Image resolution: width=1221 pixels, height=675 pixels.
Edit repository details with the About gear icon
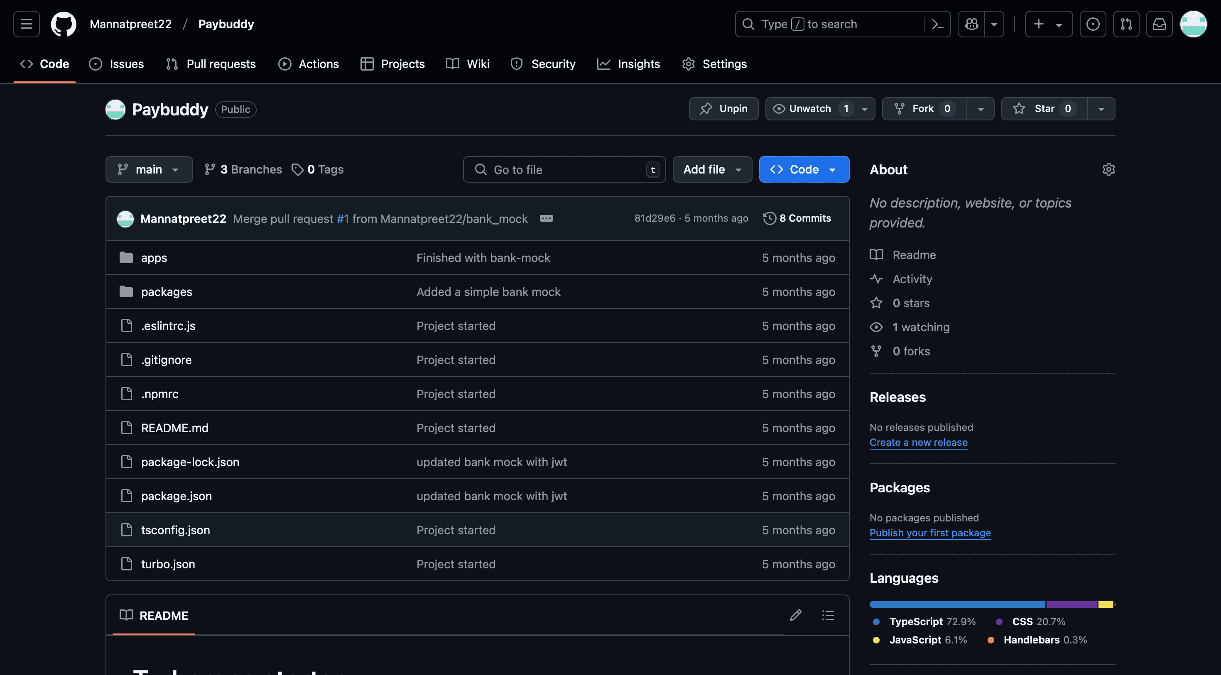[x=1108, y=169]
